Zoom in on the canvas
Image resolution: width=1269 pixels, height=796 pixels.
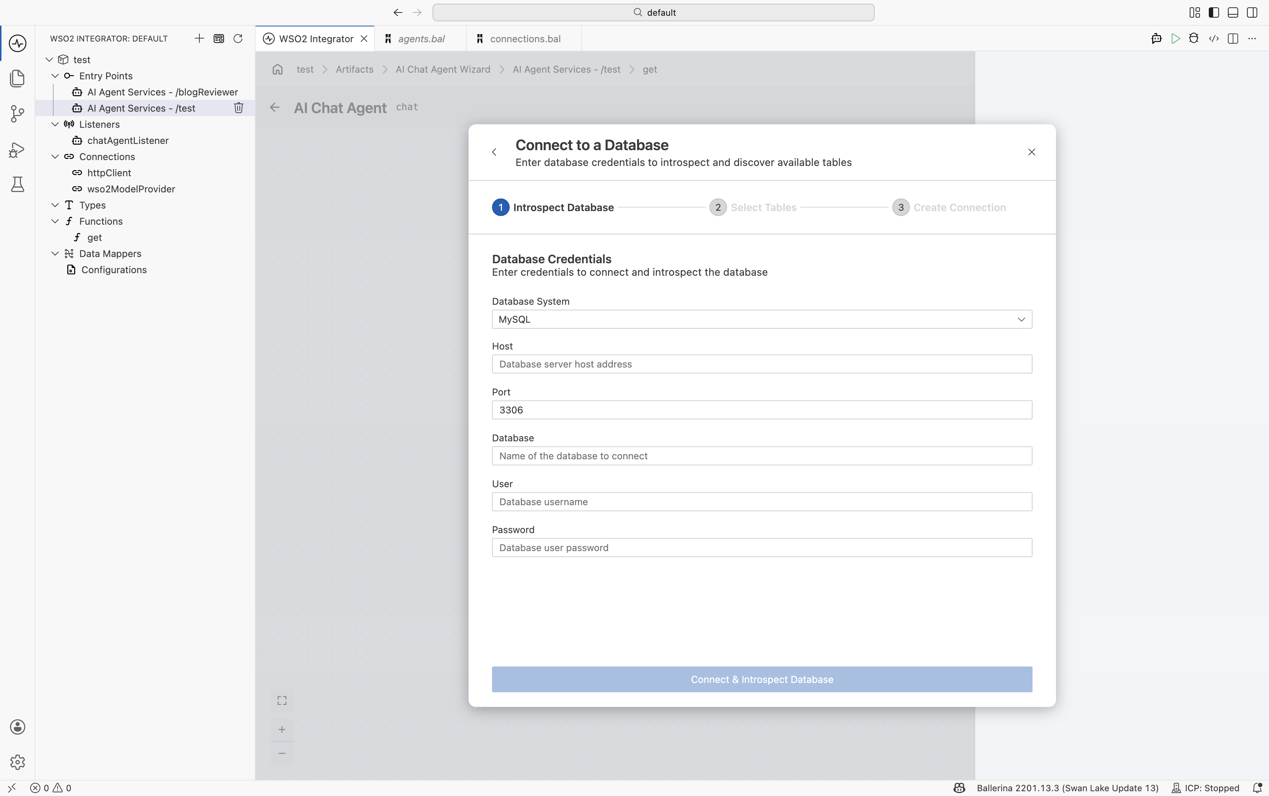pos(282,730)
